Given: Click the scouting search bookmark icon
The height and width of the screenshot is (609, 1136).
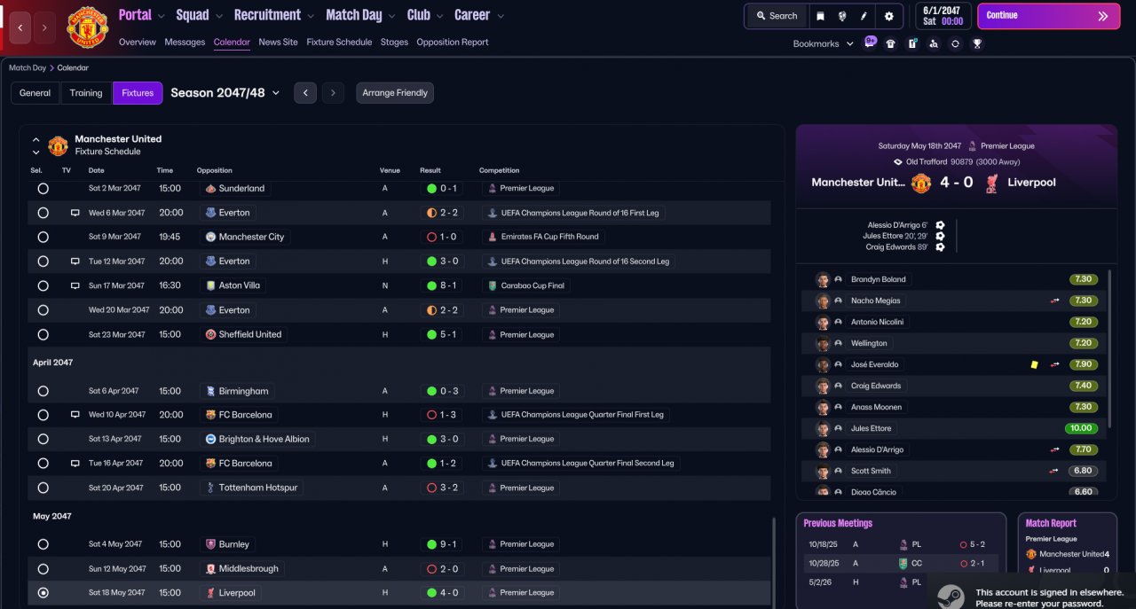Looking at the screenshot, I should coord(934,43).
